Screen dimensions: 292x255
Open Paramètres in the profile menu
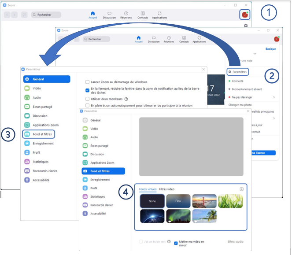[x=238, y=72]
